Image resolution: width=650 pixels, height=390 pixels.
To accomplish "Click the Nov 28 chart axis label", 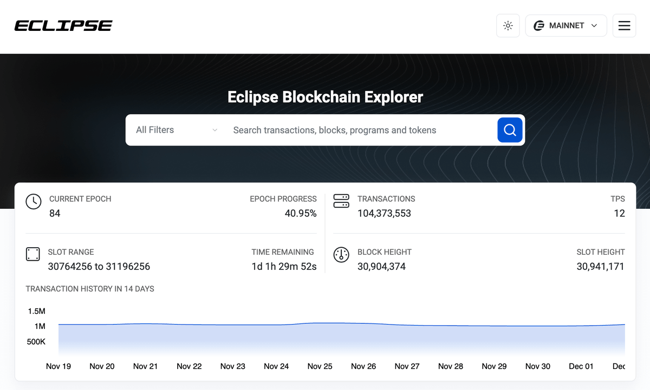I will pyautogui.click(x=451, y=366).
